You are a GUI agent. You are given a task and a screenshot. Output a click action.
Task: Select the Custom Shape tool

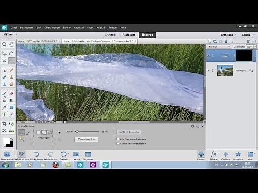11,107
